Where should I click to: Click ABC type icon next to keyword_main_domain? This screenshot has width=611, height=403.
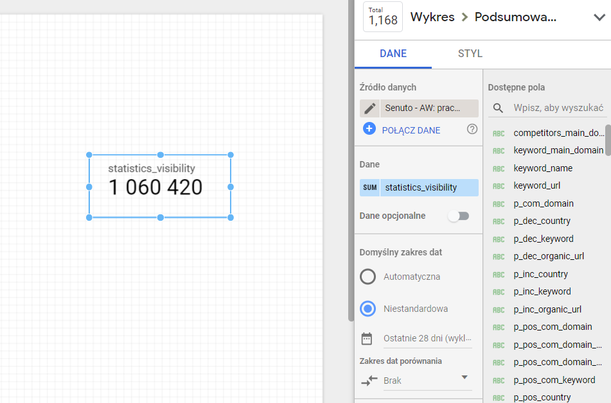click(x=499, y=151)
